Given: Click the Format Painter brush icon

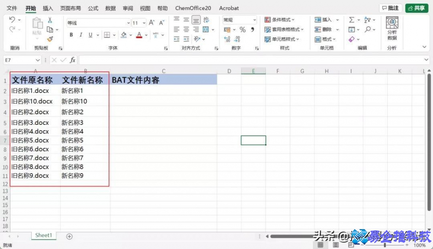Looking at the screenshot, I should point(50,39).
